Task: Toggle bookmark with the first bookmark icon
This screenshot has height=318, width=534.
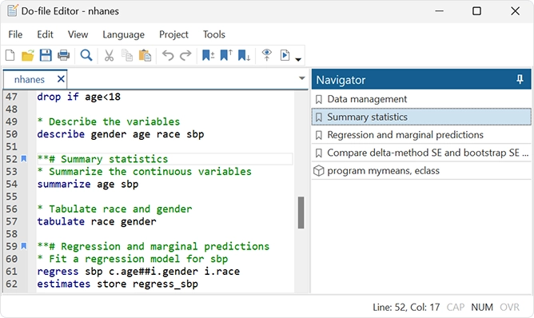Action: click(208, 55)
